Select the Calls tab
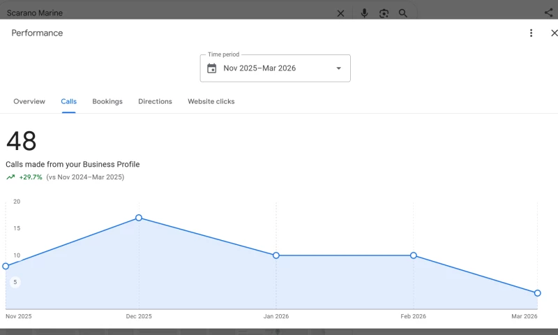Screen dimensions: 558x335 [68, 101]
